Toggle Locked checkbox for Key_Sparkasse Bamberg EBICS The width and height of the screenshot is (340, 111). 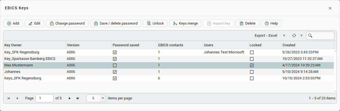point(252,59)
